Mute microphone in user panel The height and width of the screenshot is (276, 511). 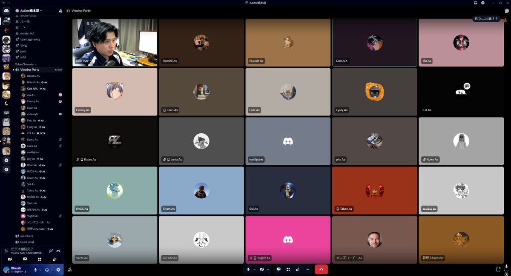(x=35, y=270)
